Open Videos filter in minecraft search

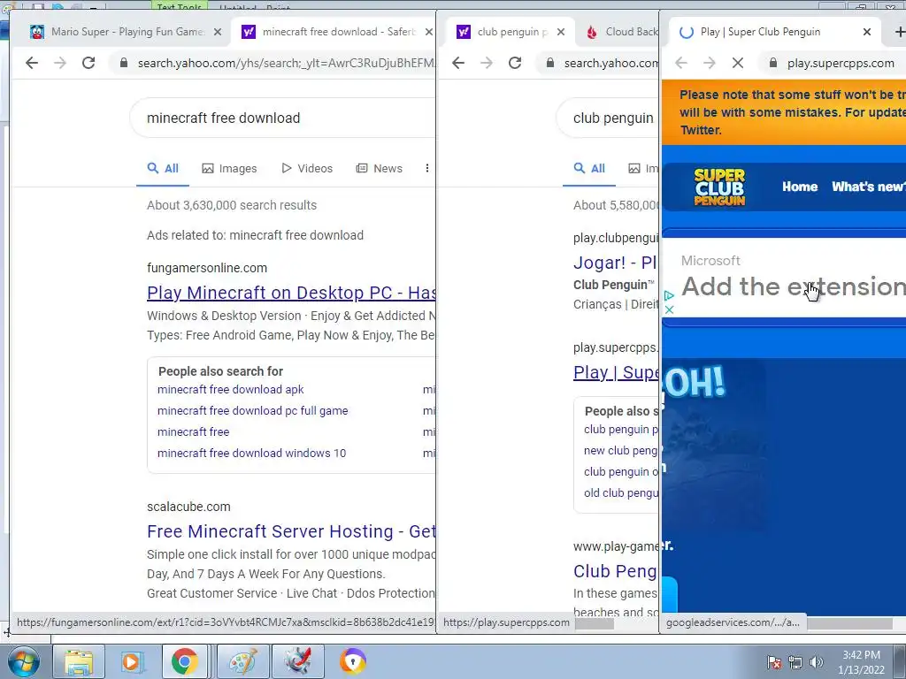pyautogui.click(x=307, y=168)
